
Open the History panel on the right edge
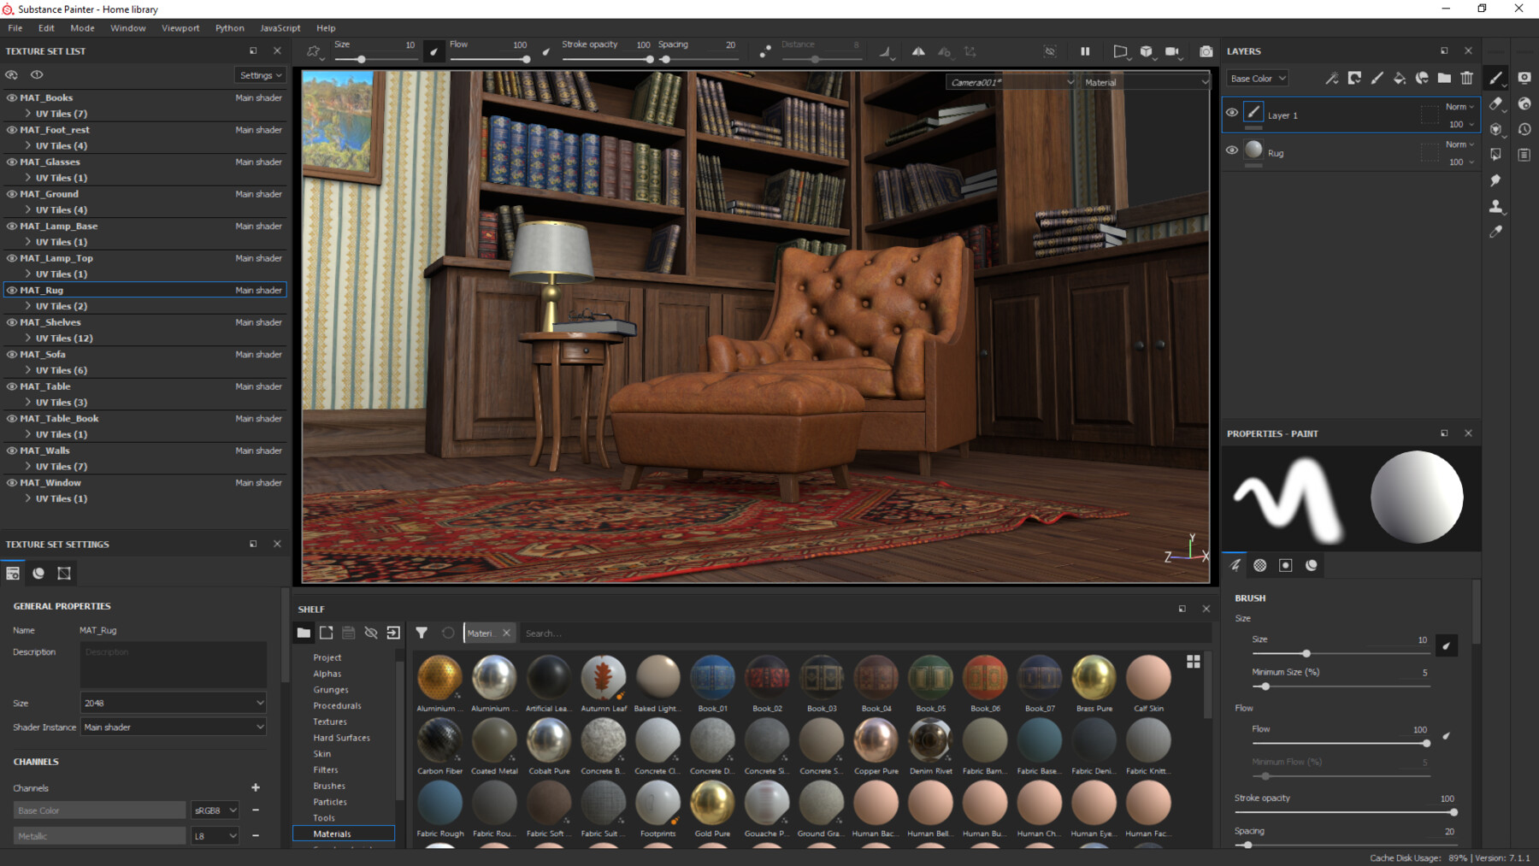coord(1524,129)
